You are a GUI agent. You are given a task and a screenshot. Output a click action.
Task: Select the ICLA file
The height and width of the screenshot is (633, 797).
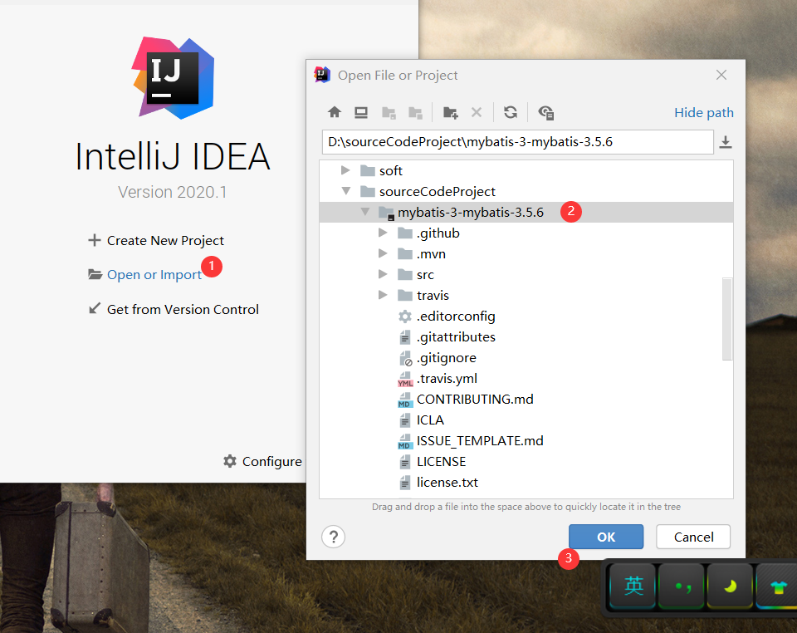click(421, 420)
